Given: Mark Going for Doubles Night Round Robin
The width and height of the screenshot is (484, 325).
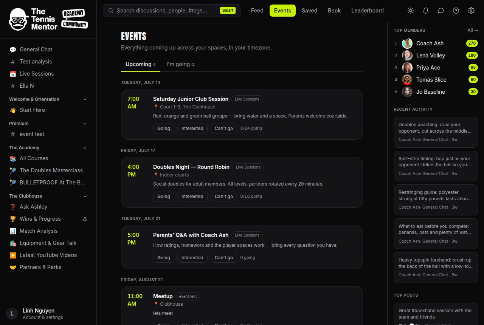Looking at the screenshot, I should pyautogui.click(x=164, y=197).
